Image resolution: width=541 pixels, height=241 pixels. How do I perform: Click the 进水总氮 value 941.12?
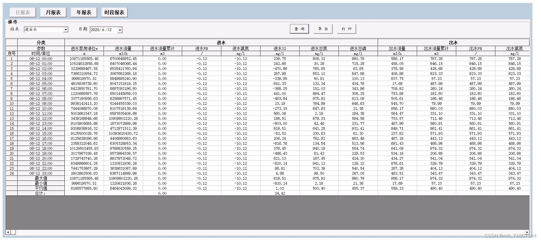pos(319,163)
